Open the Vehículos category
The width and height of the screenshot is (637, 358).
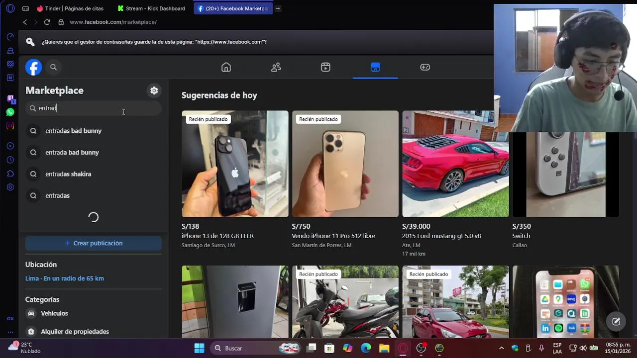tap(94, 313)
